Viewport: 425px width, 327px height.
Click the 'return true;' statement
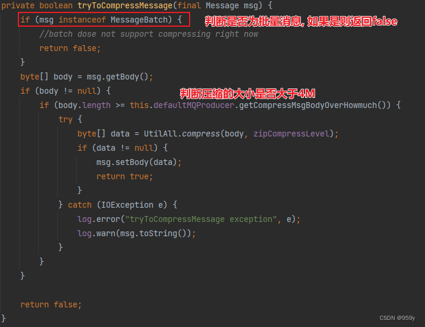click(x=125, y=176)
